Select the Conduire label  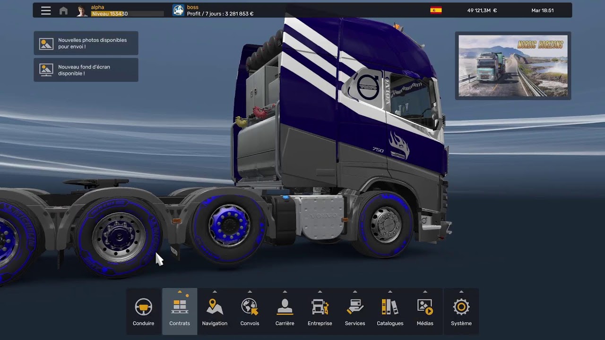(143, 323)
